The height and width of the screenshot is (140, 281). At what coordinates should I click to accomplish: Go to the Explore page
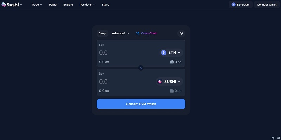tap(68, 5)
